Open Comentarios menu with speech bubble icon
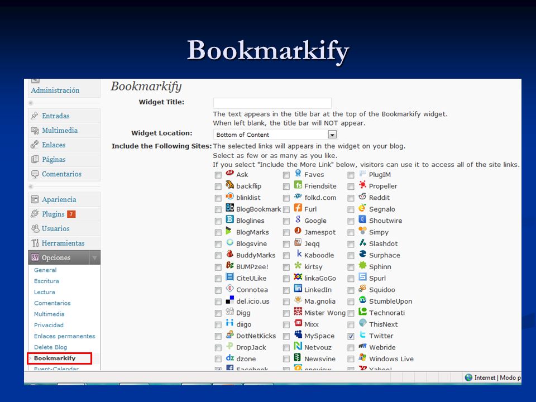This screenshot has width=536, height=402. pos(61,174)
